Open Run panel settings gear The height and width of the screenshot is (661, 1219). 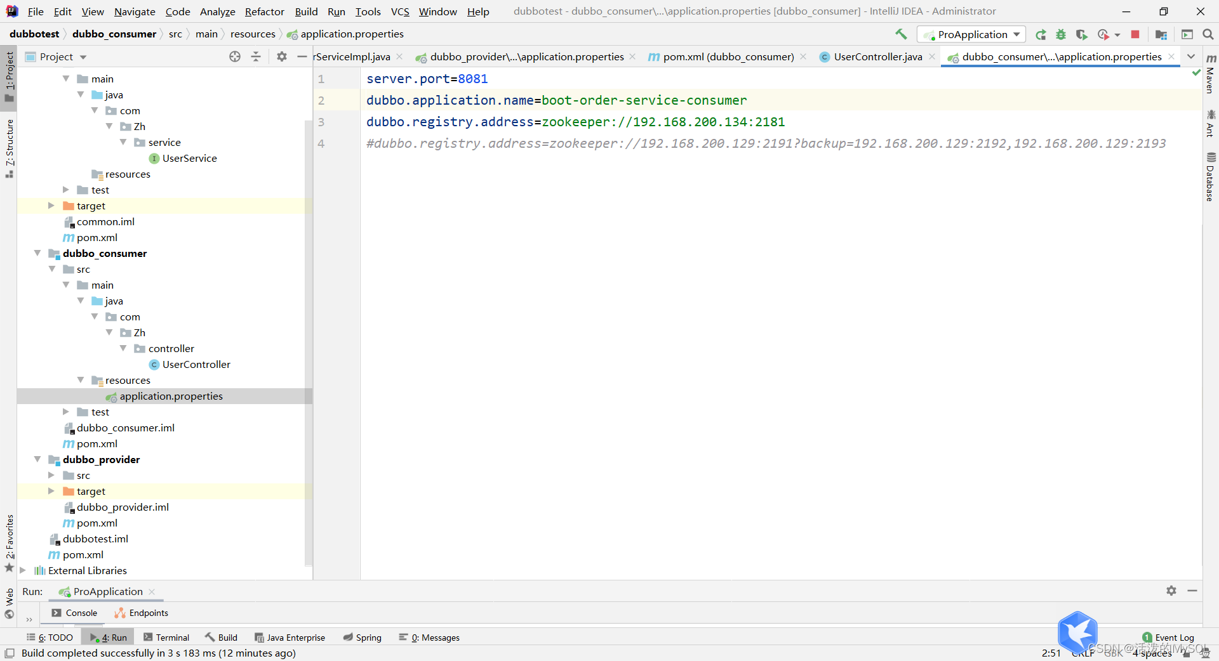[x=1171, y=591]
